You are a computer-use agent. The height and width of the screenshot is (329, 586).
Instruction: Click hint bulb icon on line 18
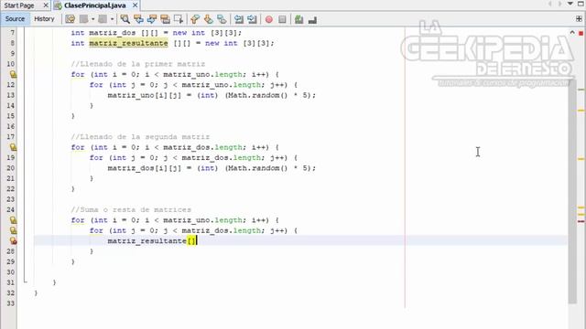point(13,147)
